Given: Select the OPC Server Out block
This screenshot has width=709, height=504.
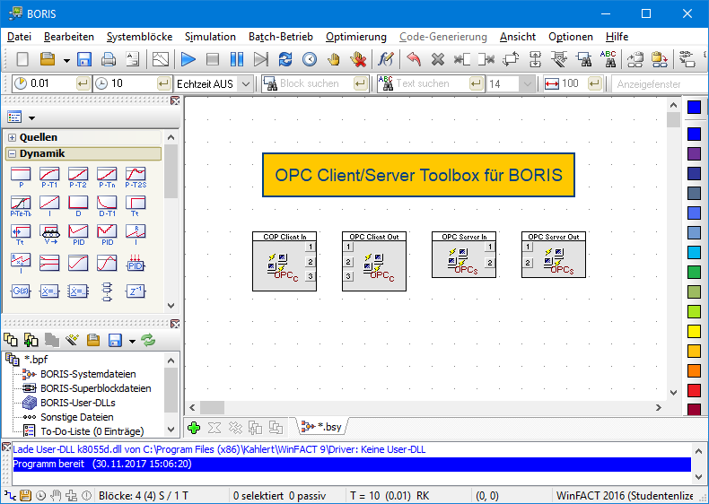Looking at the screenshot, I should (554, 255).
